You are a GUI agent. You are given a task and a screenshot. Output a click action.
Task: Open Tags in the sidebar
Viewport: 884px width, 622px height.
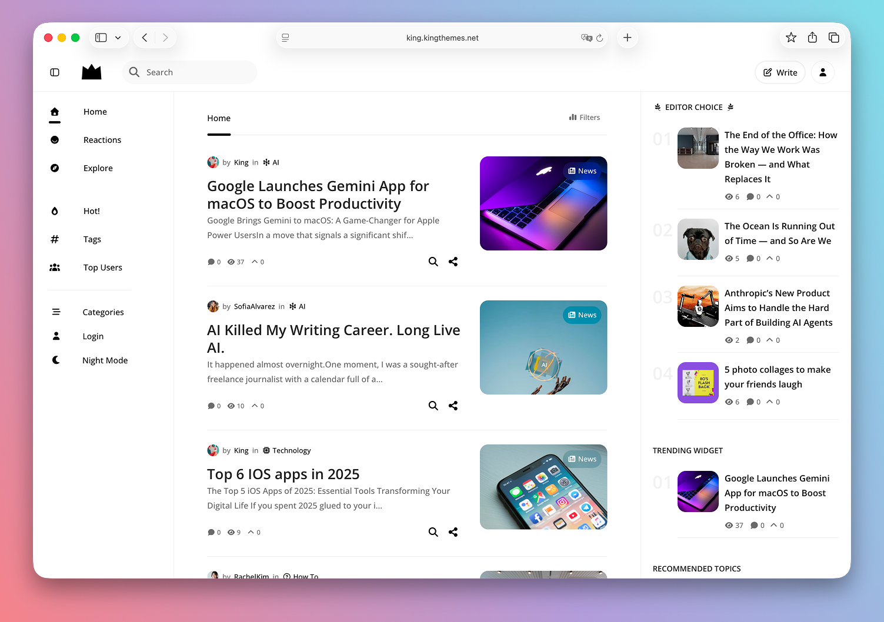click(92, 239)
